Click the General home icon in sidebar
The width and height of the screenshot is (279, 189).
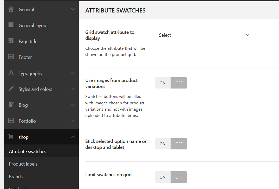[x=11, y=9]
